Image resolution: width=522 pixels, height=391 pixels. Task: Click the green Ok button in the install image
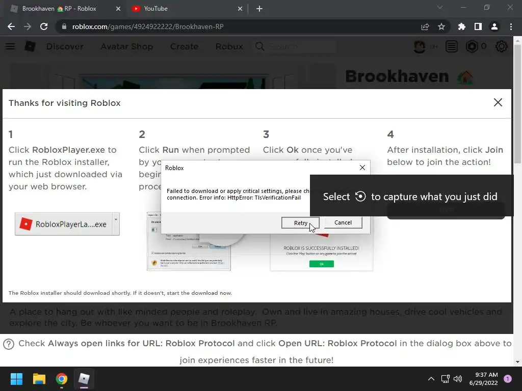click(321, 264)
